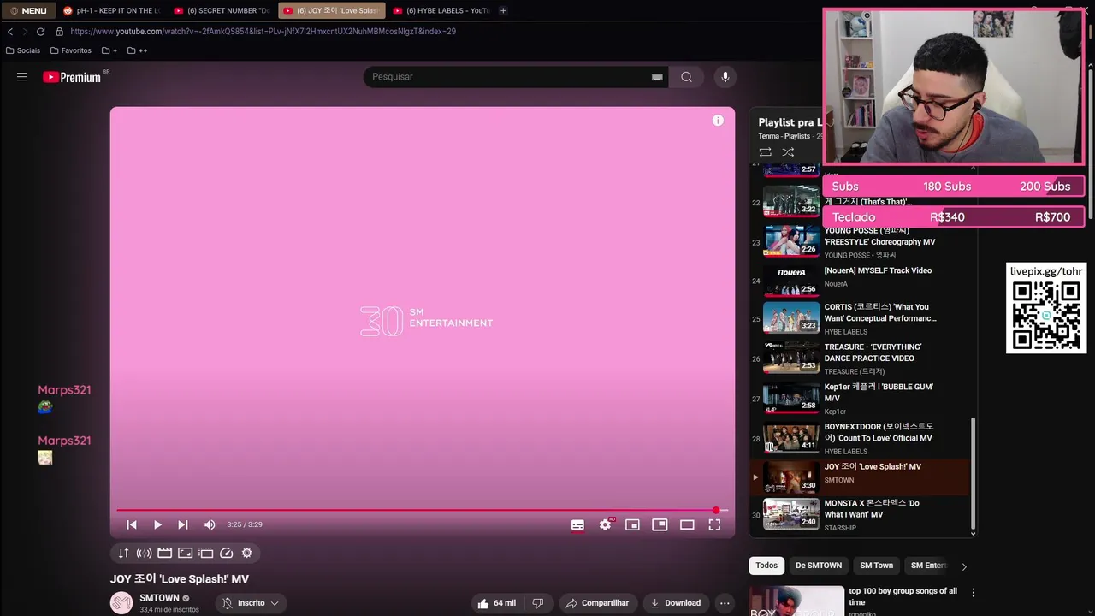Click the Download button
The width and height of the screenshot is (1095, 616).
point(675,603)
